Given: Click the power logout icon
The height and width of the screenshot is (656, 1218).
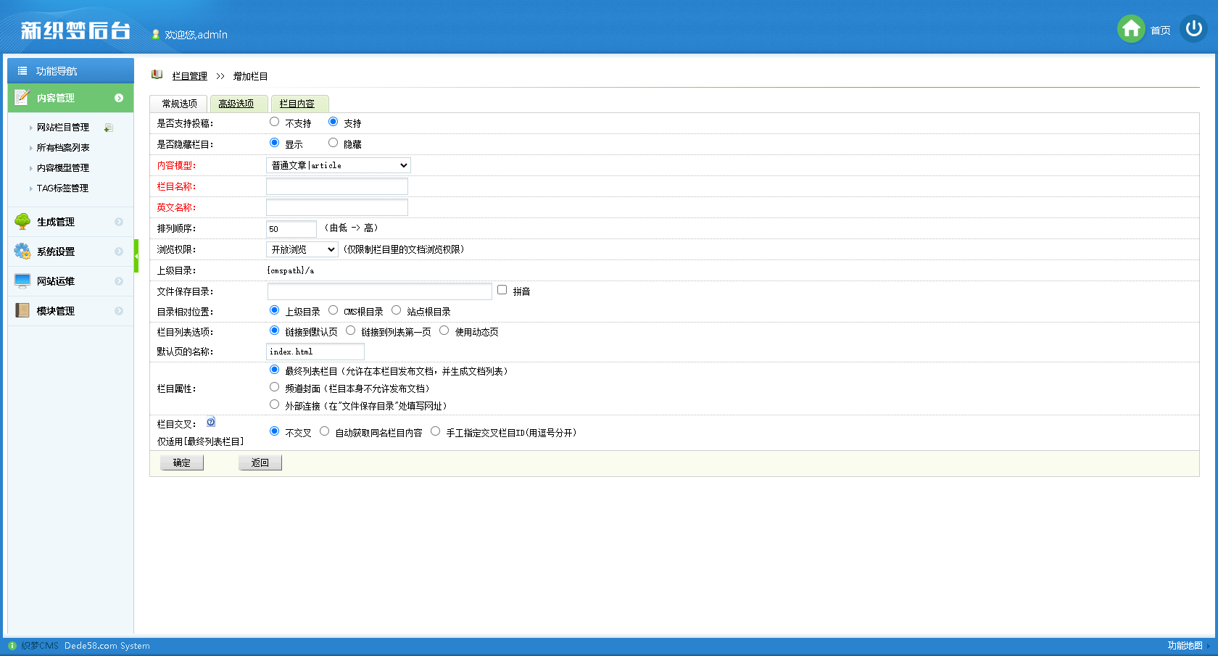Looking at the screenshot, I should point(1193,29).
